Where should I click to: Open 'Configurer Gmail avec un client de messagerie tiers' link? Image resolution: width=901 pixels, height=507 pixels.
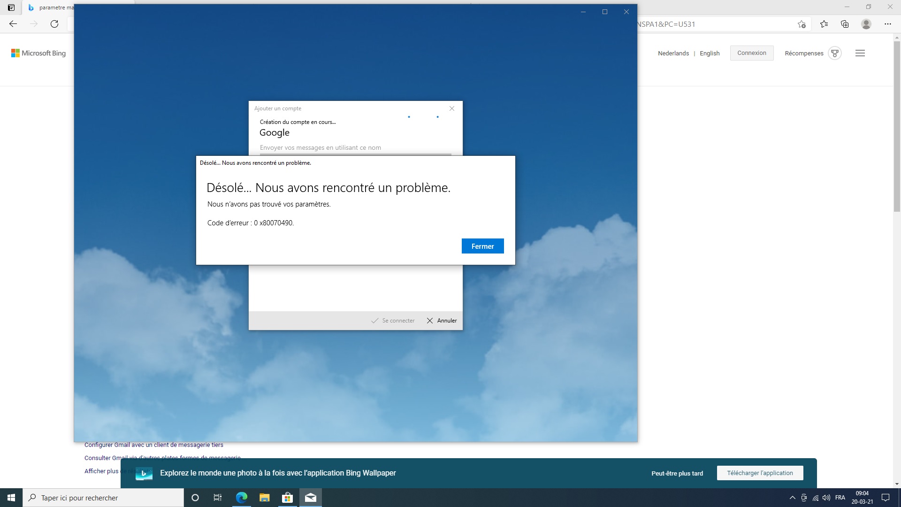[154, 445]
